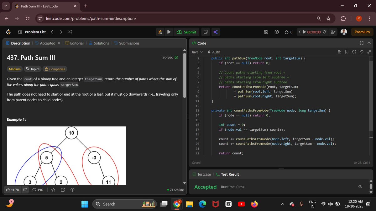Image resolution: width=376 pixels, height=211 pixels.
Task: Open the browser tab search dropdown
Action: pos(6,6)
